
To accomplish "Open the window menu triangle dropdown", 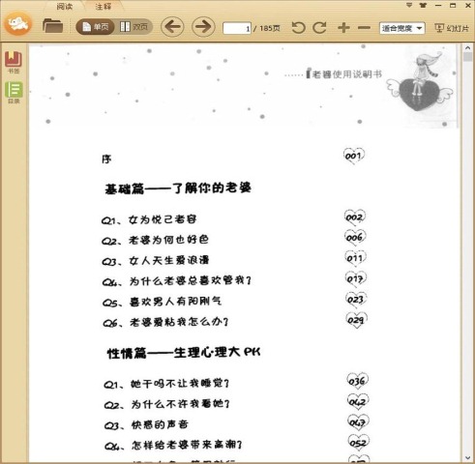I will 409,5.
